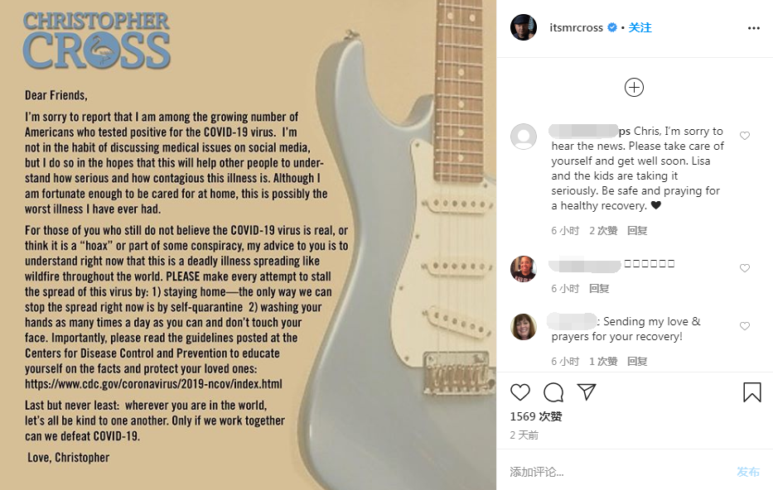Reply to the 'get well soon' comment
The width and height of the screenshot is (773, 490).
point(637,230)
